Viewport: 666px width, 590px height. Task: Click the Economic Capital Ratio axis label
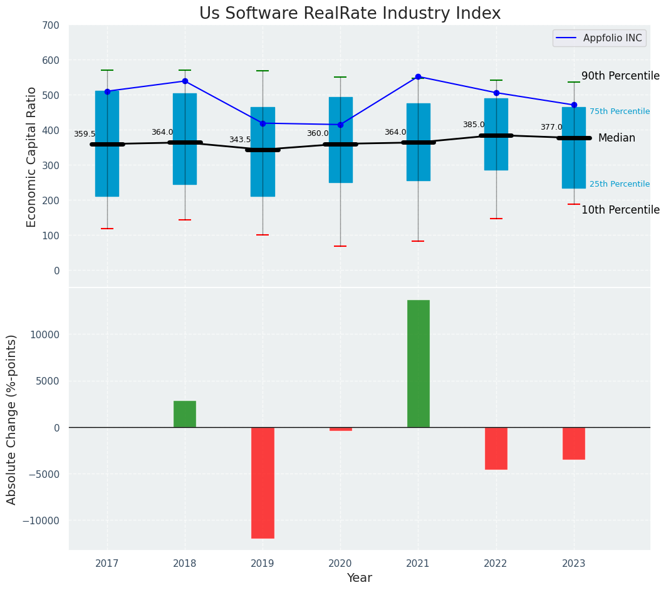[x=32, y=156]
